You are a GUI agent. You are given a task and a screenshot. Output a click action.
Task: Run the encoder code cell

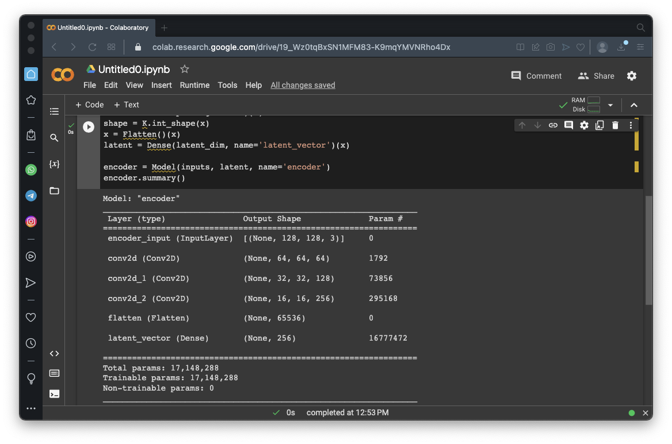88,127
